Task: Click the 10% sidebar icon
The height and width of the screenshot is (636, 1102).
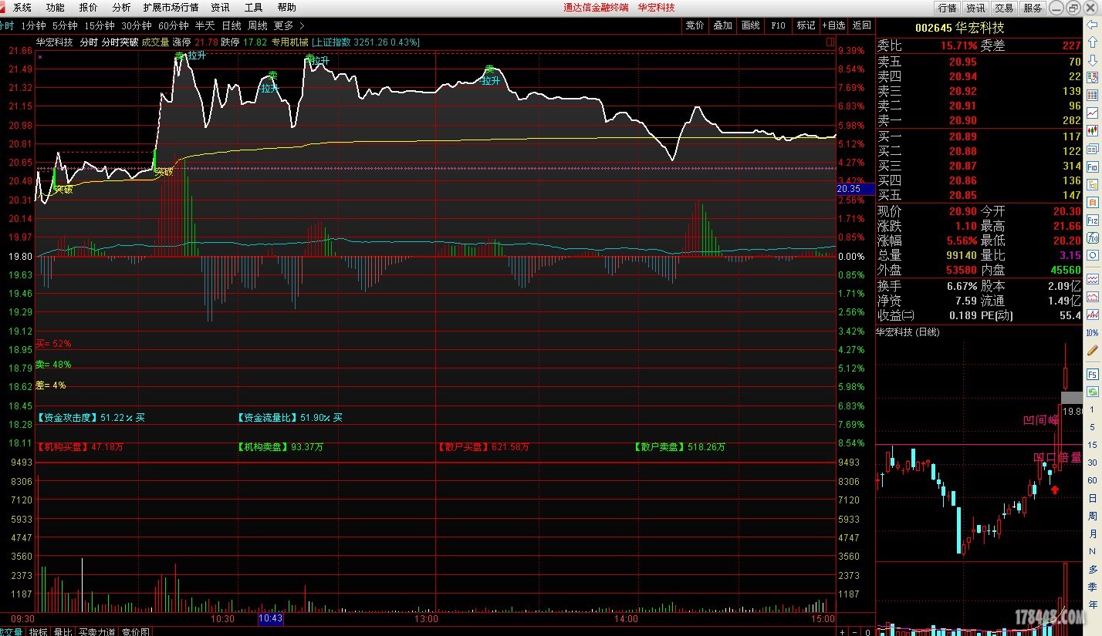Action: click(x=1093, y=333)
